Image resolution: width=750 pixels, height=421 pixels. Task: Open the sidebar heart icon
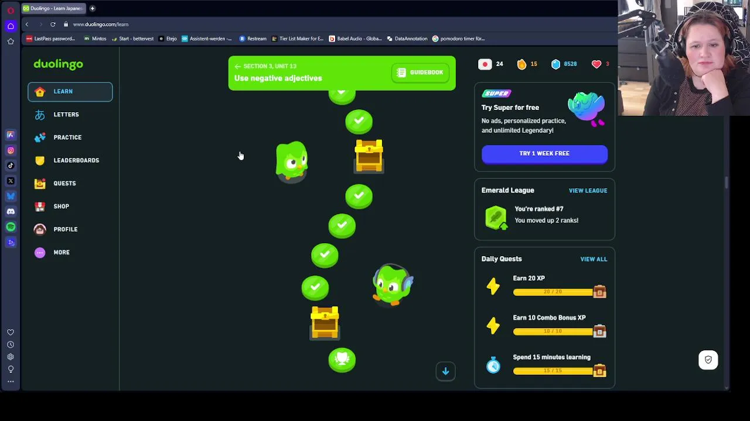tap(11, 332)
